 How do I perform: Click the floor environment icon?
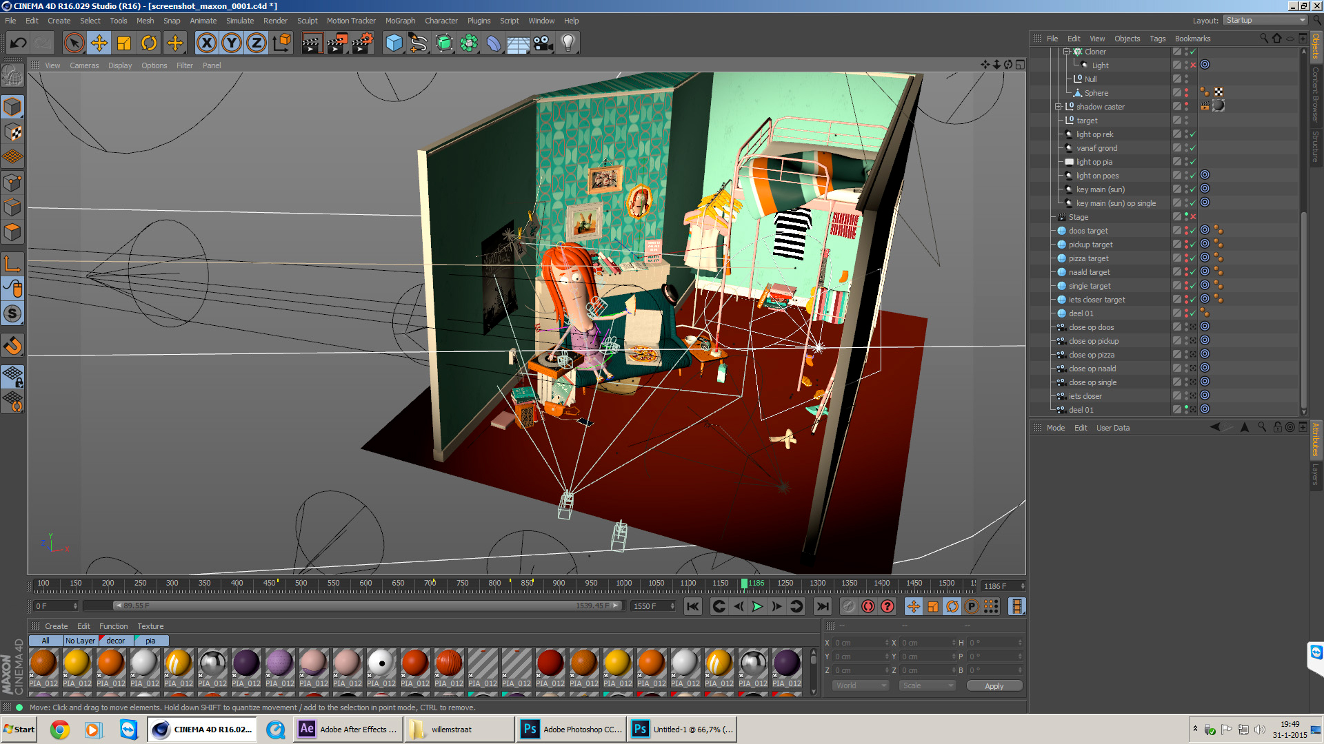click(519, 43)
